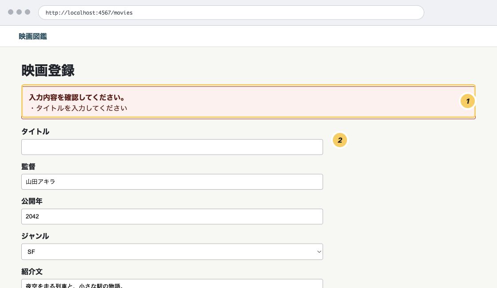Click into the 紹介文 text area

tap(172, 284)
